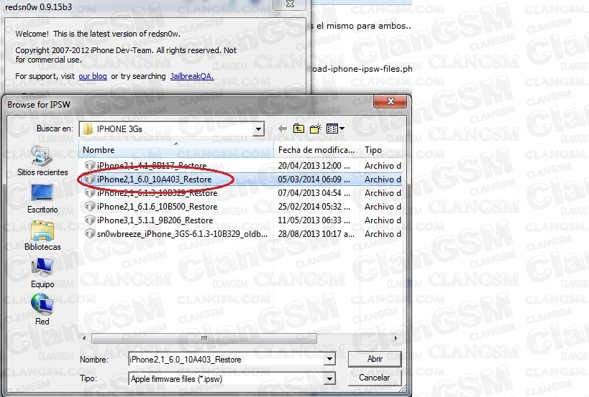Click date 11/05/2013 06:33 cell
This screenshot has height=397, width=589.
[314, 220]
